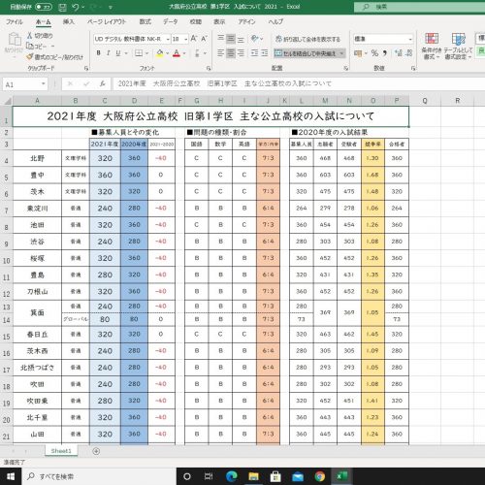Click the Format Painter brush icon
This screenshot has width=485, height=485.
pyautogui.click(x=30, y=57)
